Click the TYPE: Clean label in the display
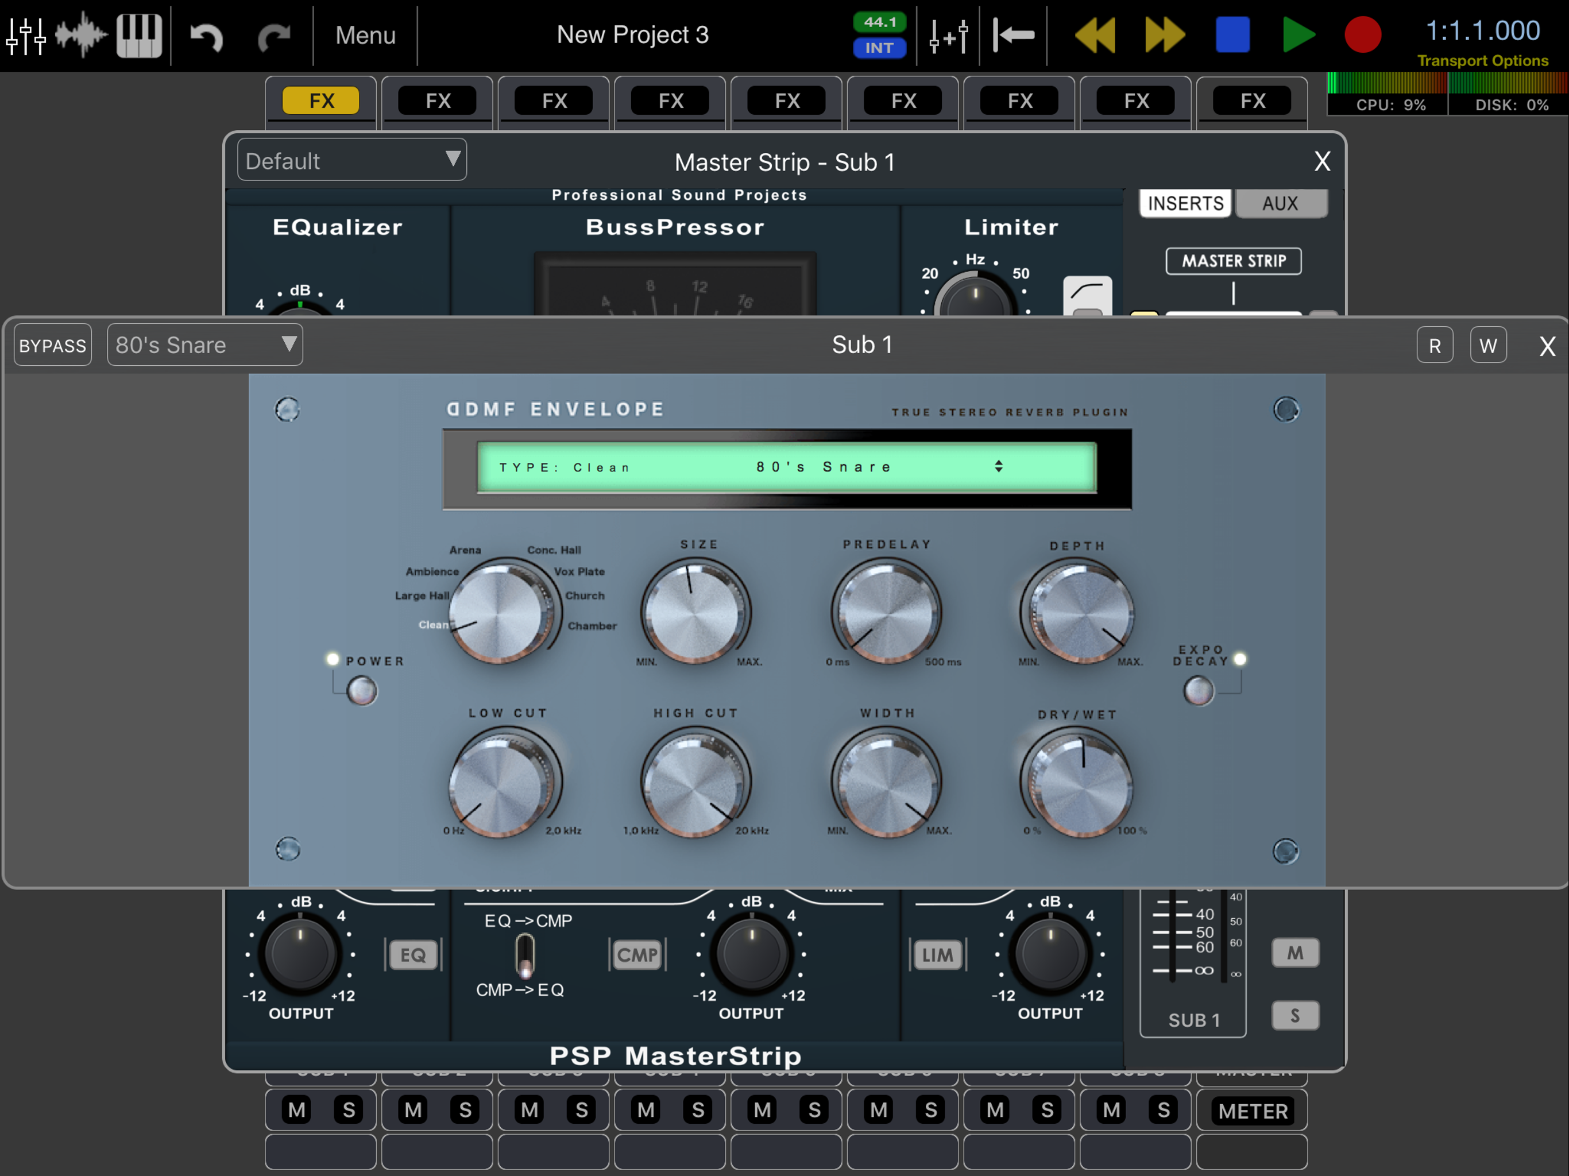This screenshot has height=1176, width=1569. click(x=565, y=467)
